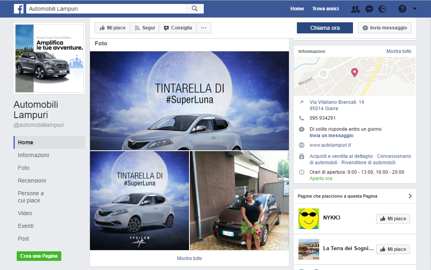The height and width of the screenshot is (270, 431).
Task: Open Persone a cui piace section
Action: 31,197
